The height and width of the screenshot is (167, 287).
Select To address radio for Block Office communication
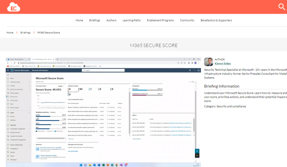[x=107, y=115]
